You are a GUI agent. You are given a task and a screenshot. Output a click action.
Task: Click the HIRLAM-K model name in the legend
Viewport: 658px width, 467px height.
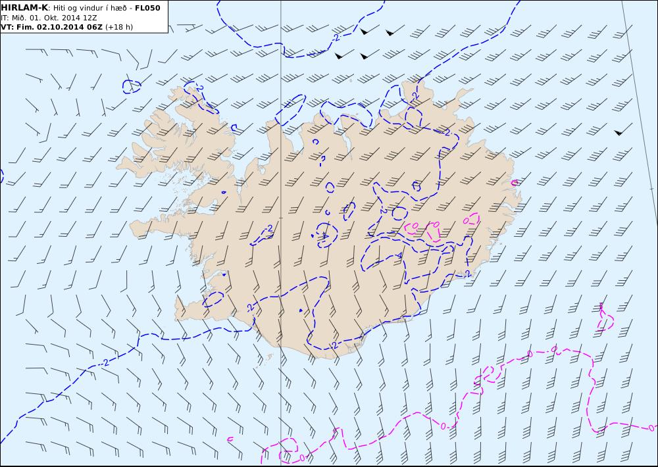(x=24, y=8)
